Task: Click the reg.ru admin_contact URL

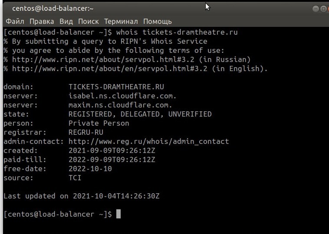Action: (148, 141)
